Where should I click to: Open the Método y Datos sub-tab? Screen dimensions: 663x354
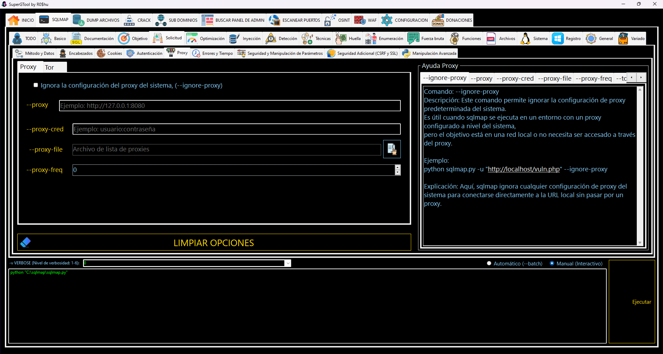pos(35,53)
